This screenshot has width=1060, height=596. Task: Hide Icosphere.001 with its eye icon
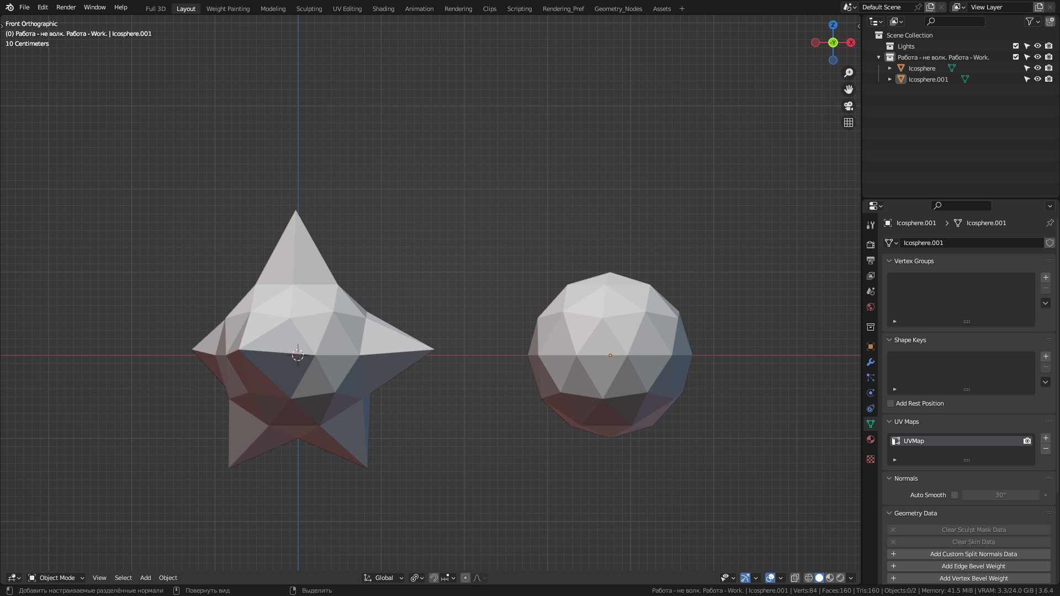click(x=1037, y=79)
